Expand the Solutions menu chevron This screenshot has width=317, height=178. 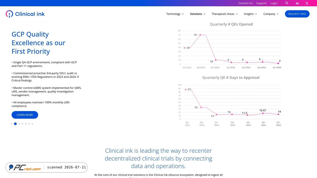click(x=204, y=14)
